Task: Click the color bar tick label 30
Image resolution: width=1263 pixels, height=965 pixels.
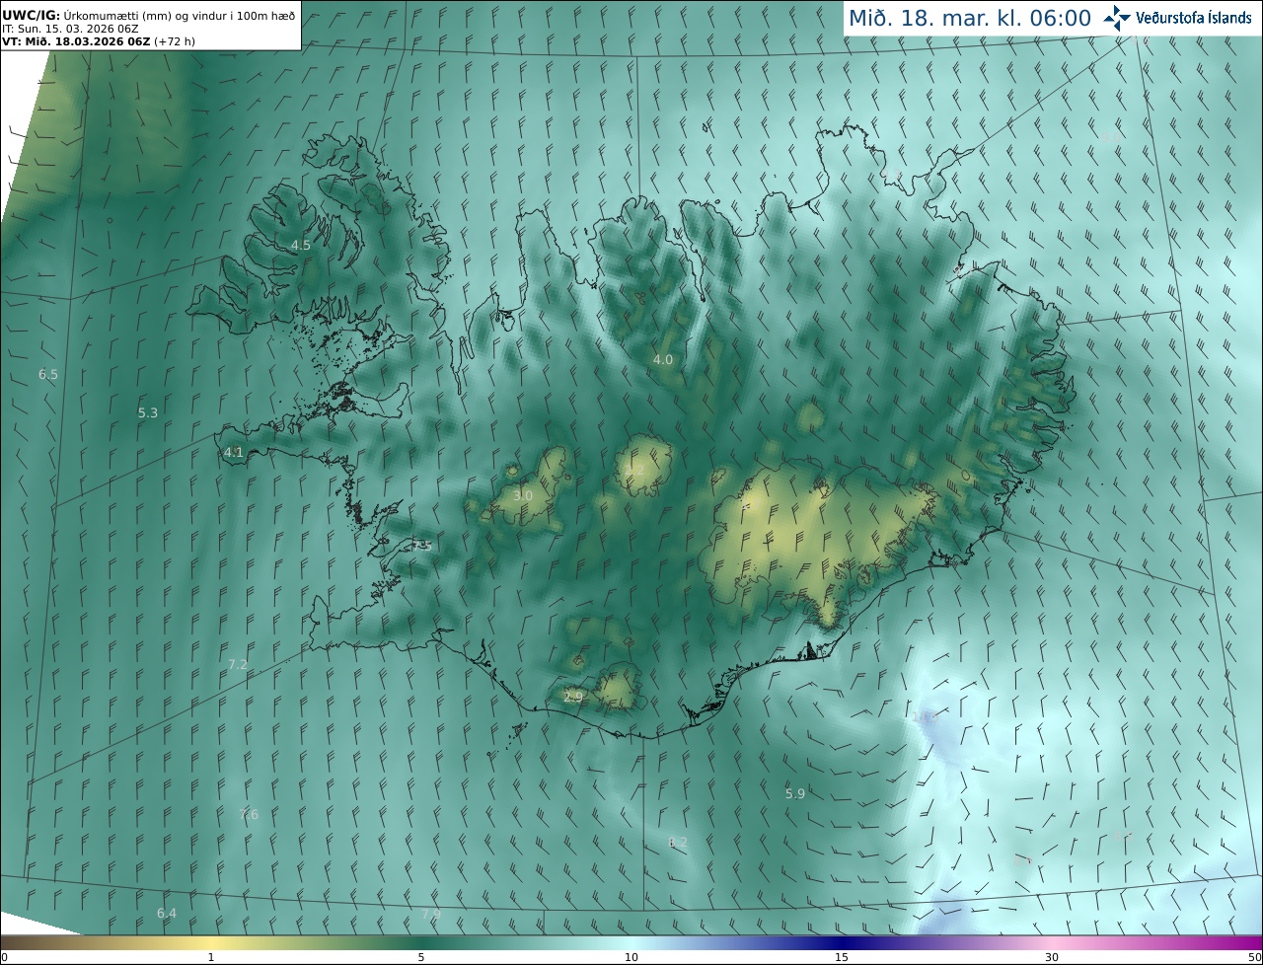Action: click(1052, 957)
